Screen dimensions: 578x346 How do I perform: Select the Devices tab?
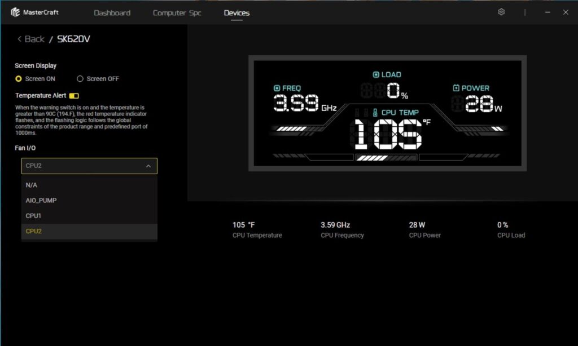point(237,13)
